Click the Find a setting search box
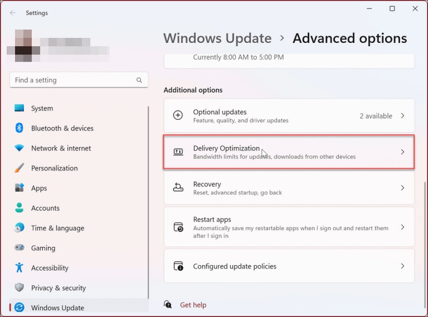This screenshot has width=428, height=317. pyautogui.click(x=79, y=80)
